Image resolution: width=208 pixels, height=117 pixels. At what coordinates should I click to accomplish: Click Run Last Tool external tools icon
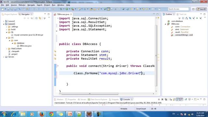tap(73, 9)
